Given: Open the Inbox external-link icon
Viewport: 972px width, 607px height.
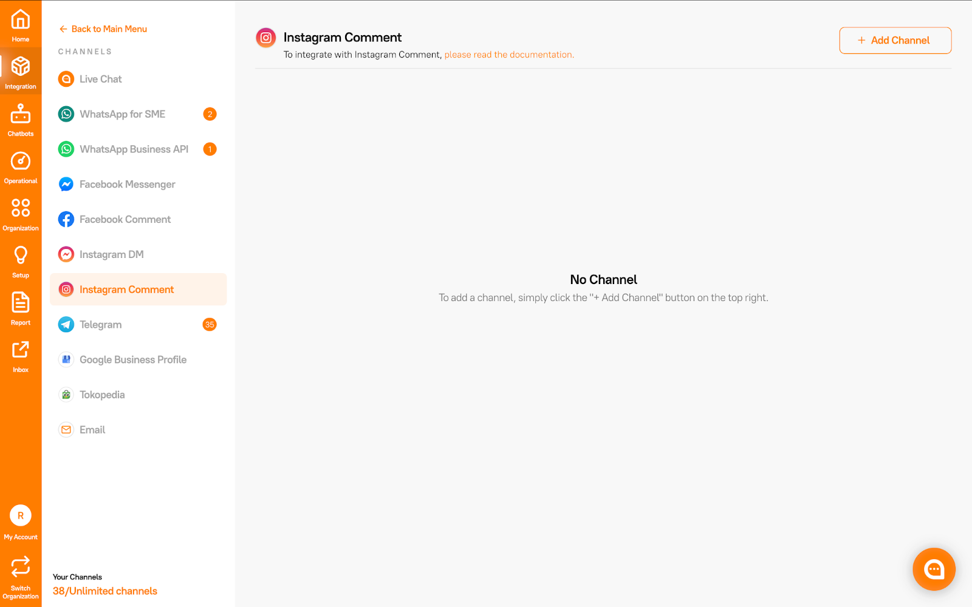Looking at the screenshot, I should point(21,350).
